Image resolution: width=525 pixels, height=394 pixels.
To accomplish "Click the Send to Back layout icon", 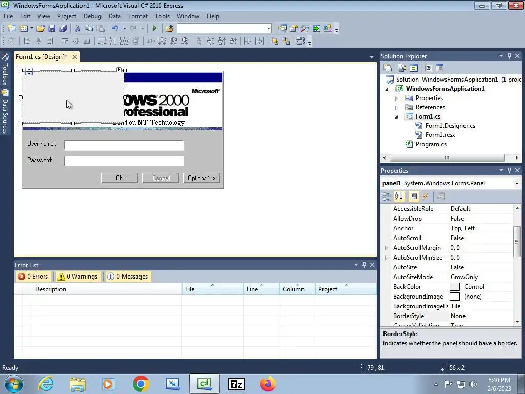I will click(286, 41).
